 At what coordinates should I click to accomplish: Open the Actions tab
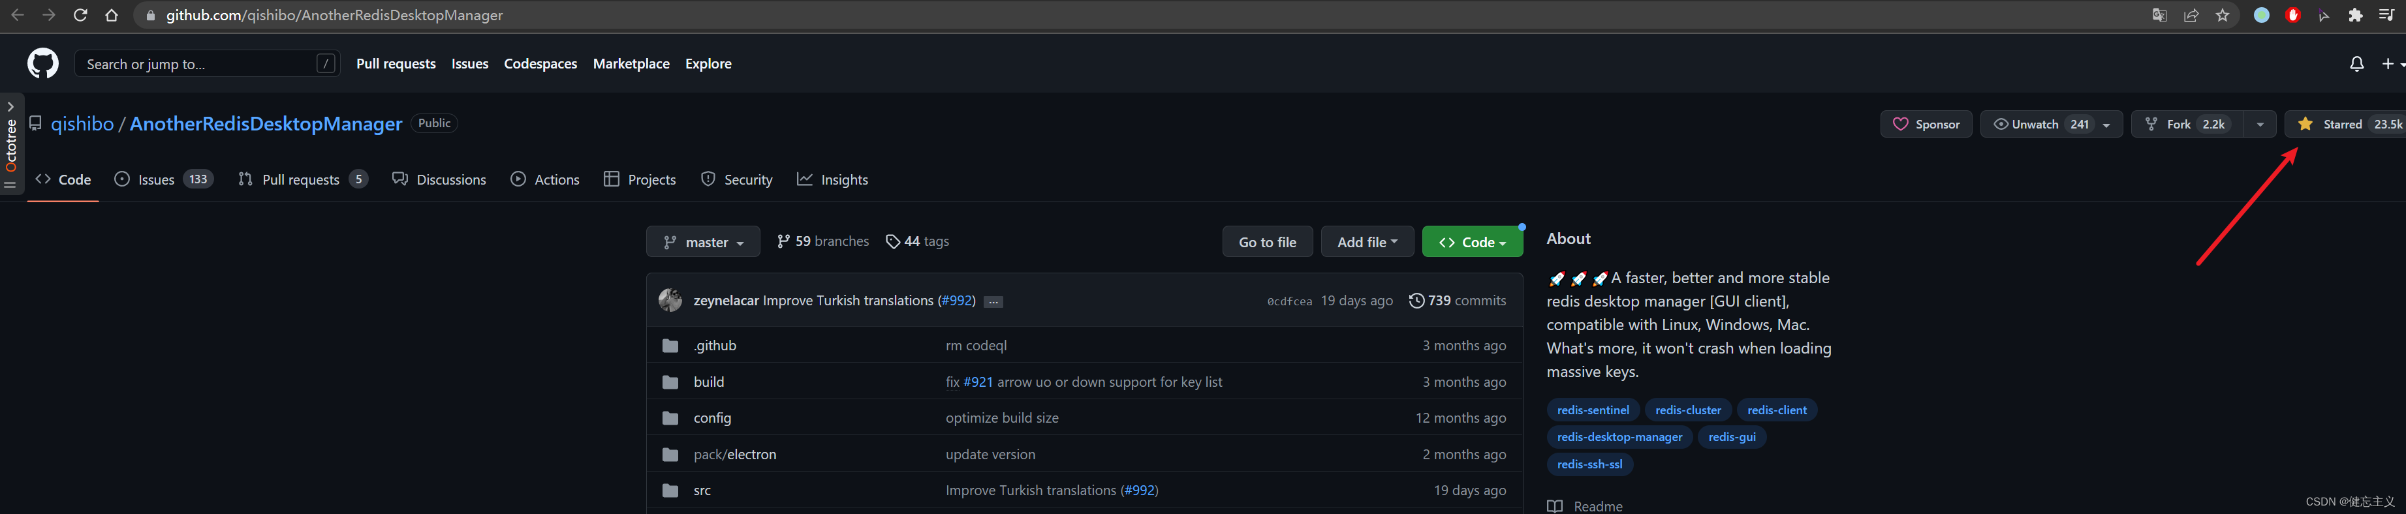pos(546,179)
